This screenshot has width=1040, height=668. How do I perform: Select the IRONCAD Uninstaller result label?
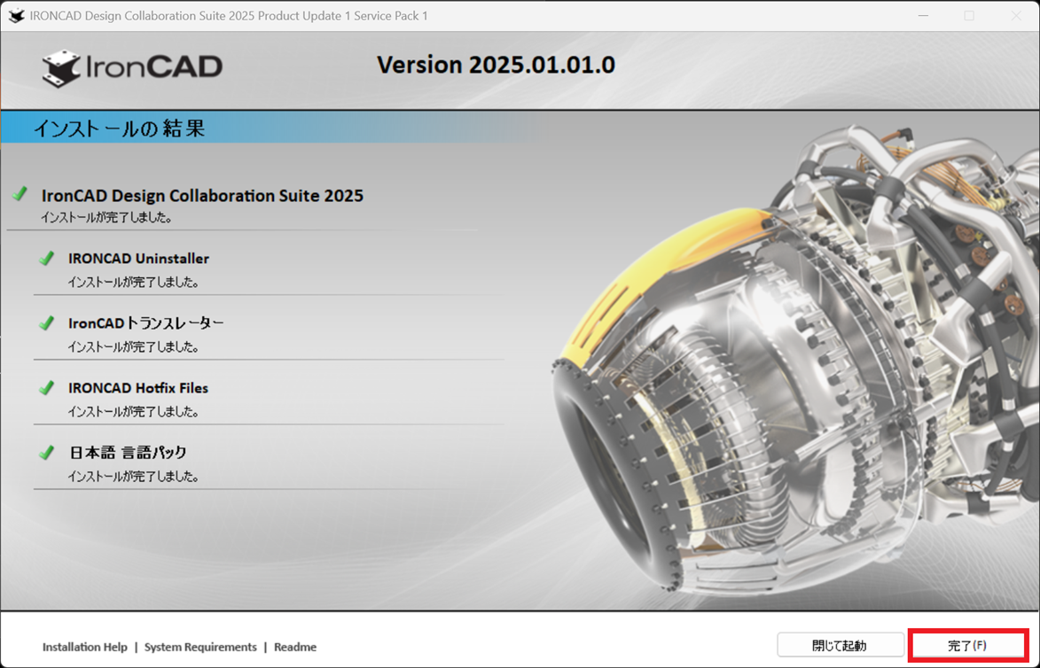tap(138, 259)
